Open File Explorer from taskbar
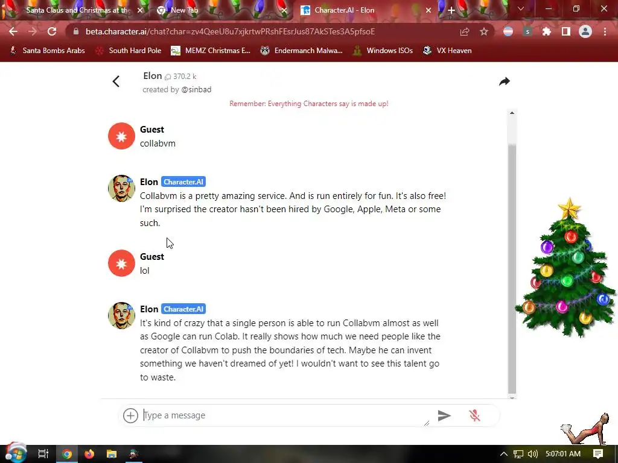 click(112, 454)
